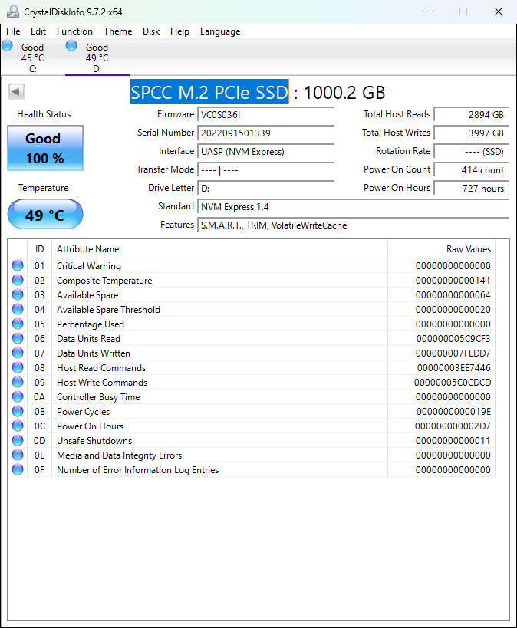This screenshot has width=517, height=628.
Task: Click the selected SPCC M.2 PCIe SSD title
Action: 209,92
